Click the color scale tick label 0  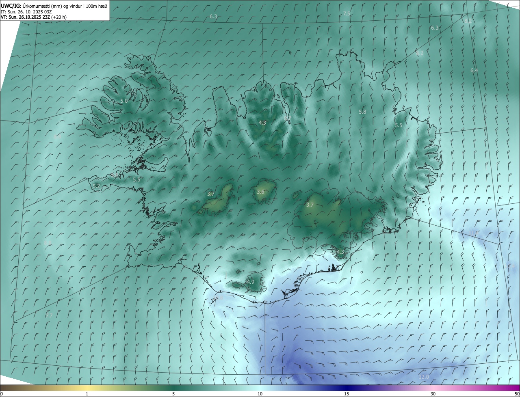click(x=1, y=394)
